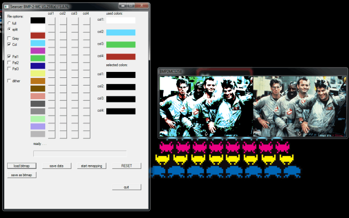Click the application icon in Seanser title bar

(x=7, y=7)
